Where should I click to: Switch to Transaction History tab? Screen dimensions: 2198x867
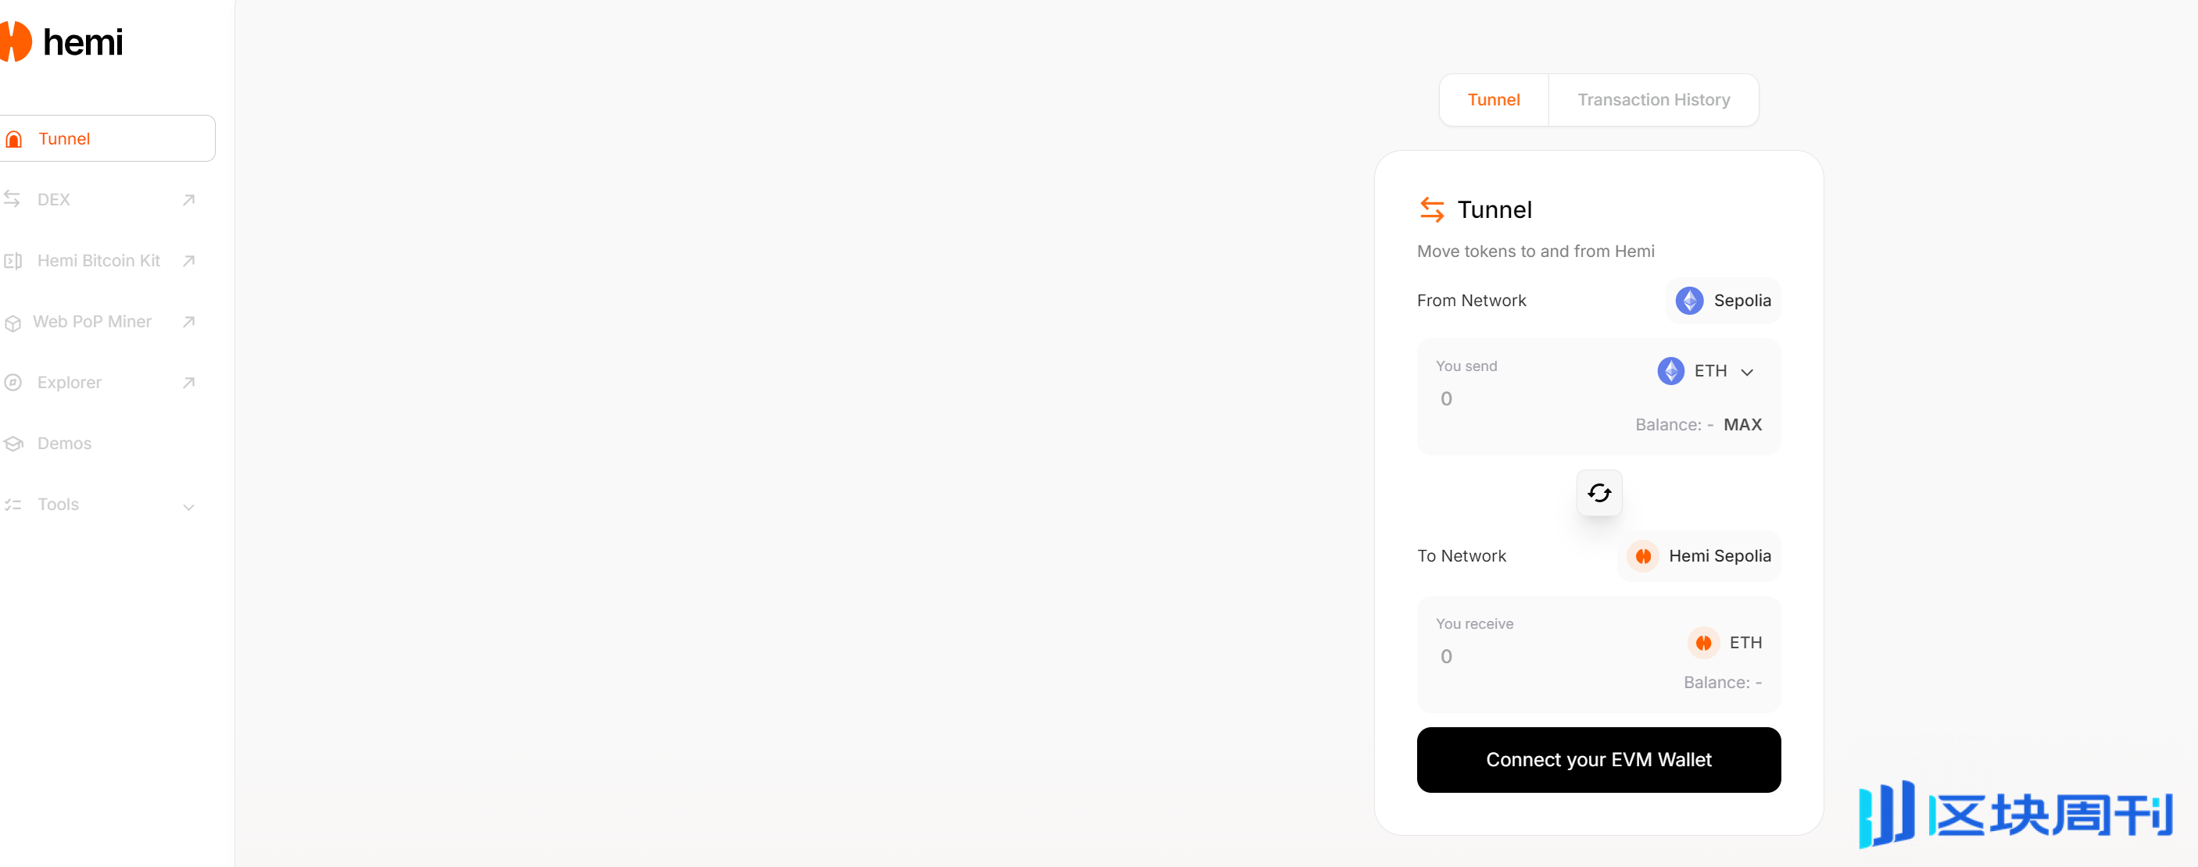1652,98
